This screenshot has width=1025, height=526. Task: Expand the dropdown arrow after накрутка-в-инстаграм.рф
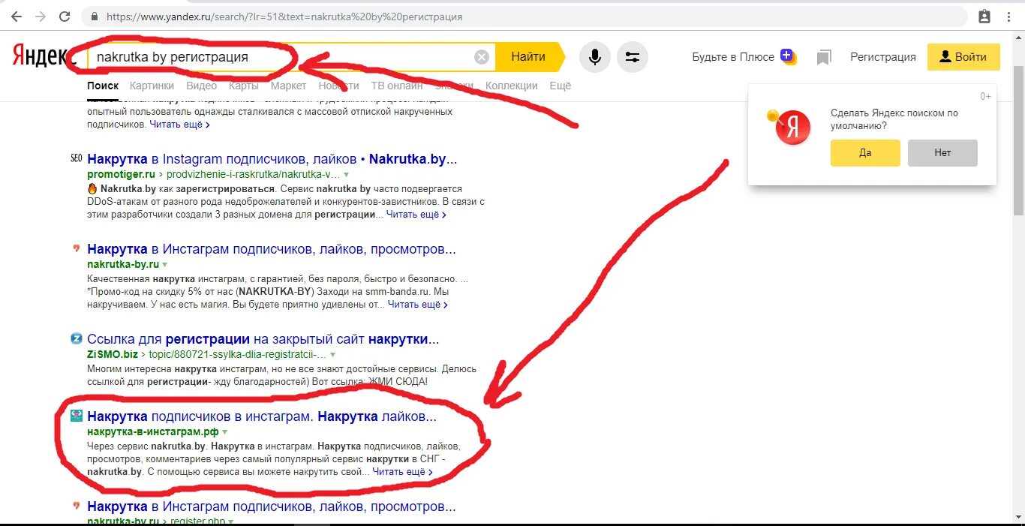224,432
